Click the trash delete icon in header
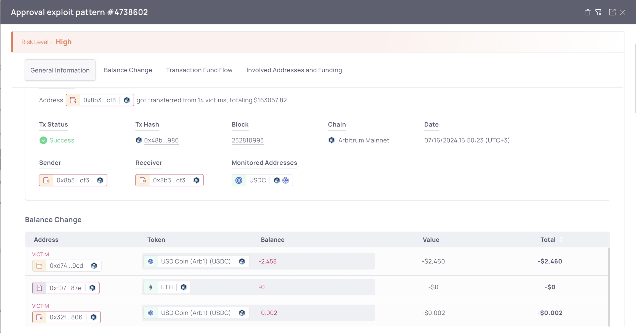636x333 pixels. [588, 12]
